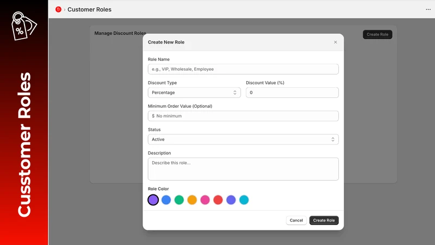Click the Role Color label
This screenshot has height=245, width=435.
158,189
